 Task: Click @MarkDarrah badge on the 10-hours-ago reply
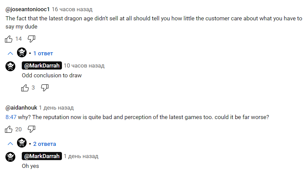pyautogui.click(x=42, y=65)
